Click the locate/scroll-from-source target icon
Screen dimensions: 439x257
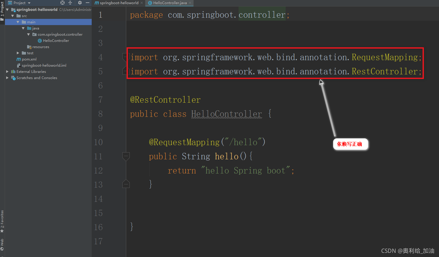point(63,3)
